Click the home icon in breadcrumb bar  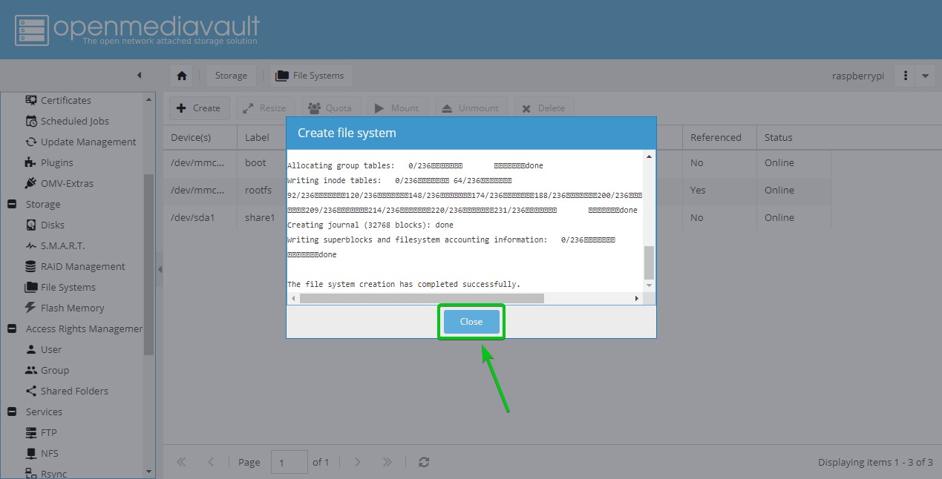[181, 76]
